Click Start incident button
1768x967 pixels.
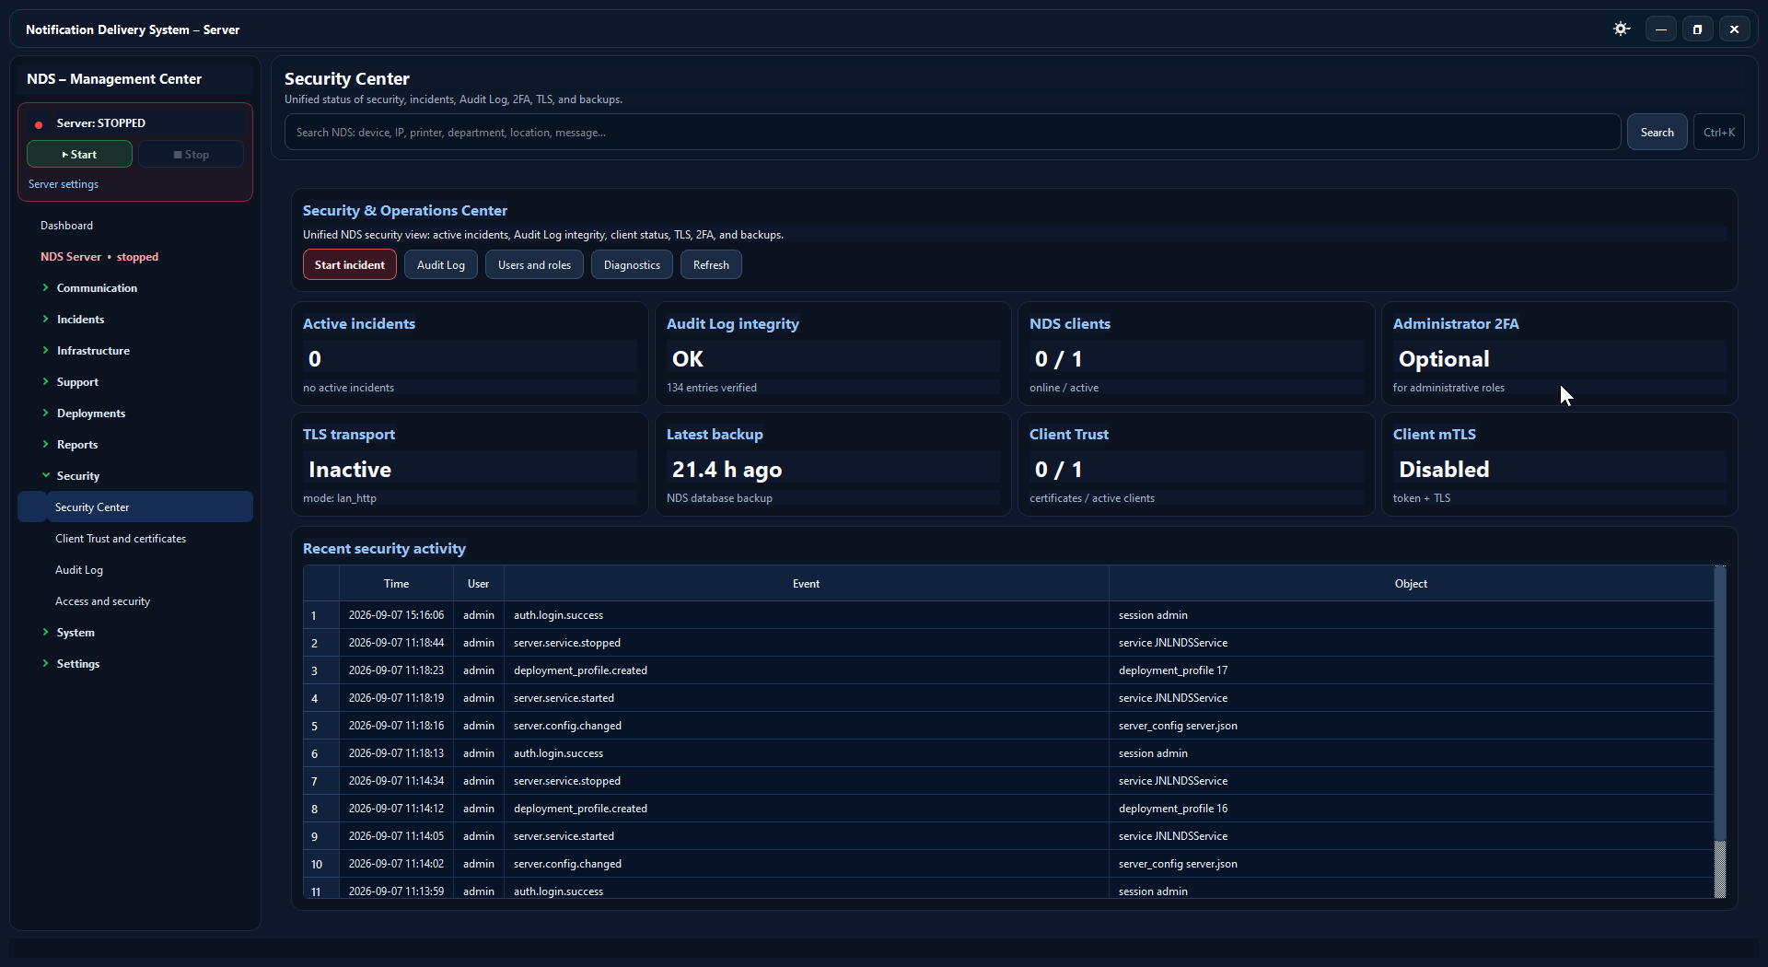(350, 265)
